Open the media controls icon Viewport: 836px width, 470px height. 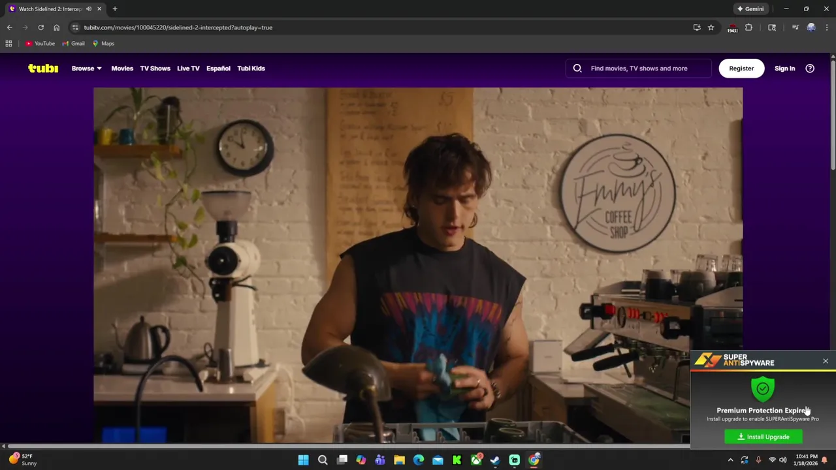795,27
